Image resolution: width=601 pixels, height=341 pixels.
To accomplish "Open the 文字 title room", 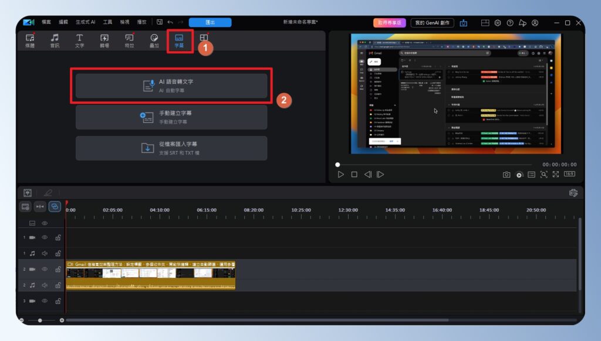I will (x=79, y=40).
